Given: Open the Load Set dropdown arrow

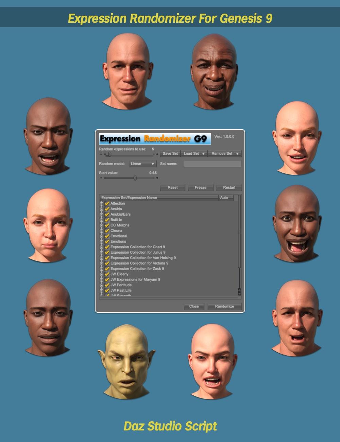Looking at the screenshot, I should coord(204,153).
